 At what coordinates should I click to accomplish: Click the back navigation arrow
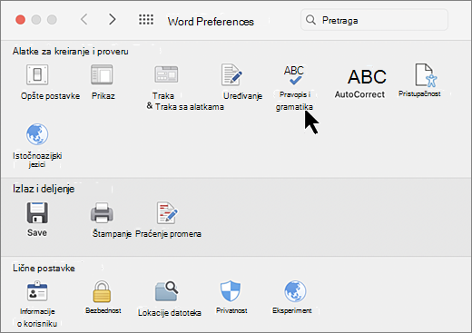pos(84,19)
